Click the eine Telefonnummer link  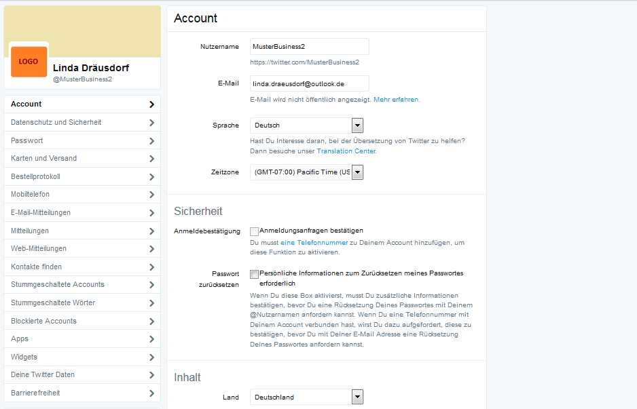click(x=314, y=243)
